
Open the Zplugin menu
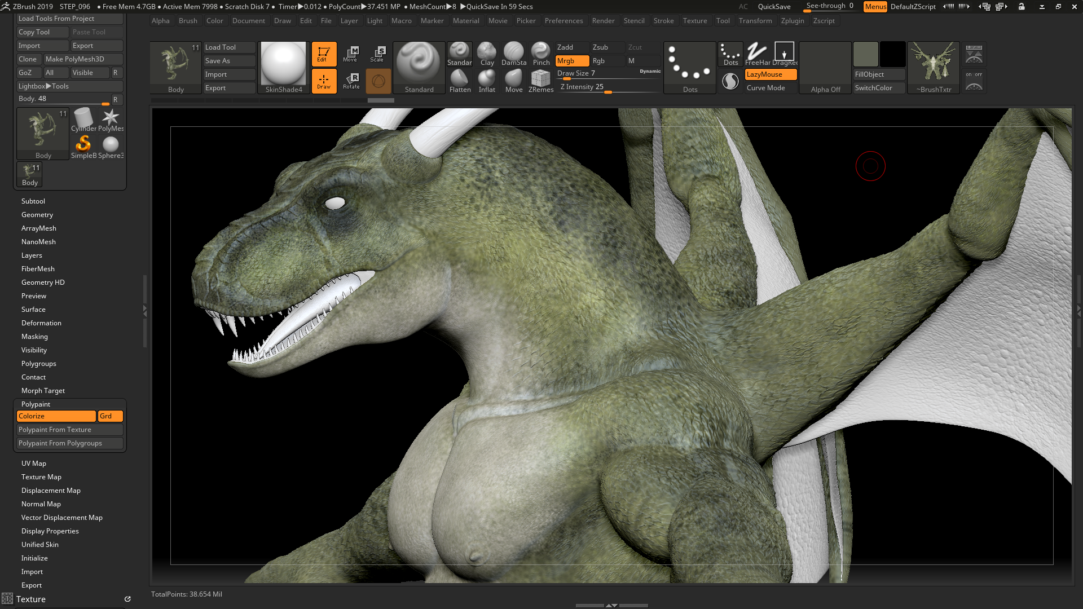[x=792, y=21]
